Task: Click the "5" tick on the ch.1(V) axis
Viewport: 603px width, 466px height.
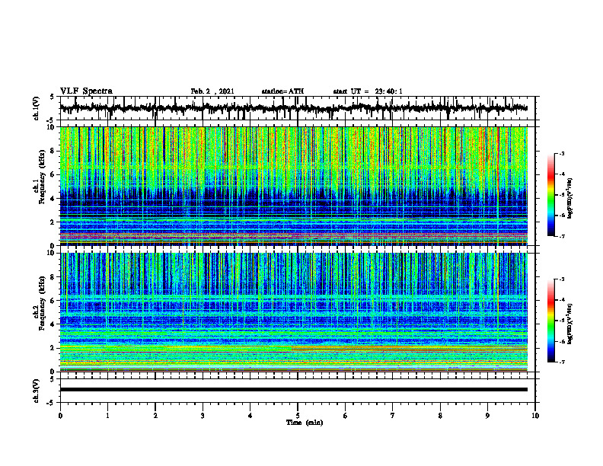Action: 53,97
